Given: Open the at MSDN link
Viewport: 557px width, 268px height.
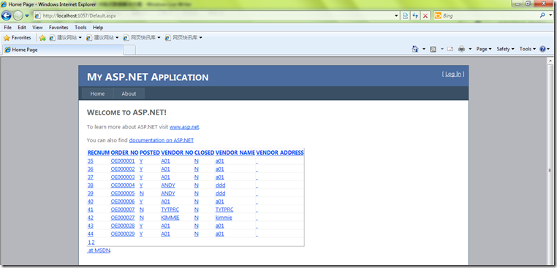Looking at the screenshot, I should click(x=99, y=250).
